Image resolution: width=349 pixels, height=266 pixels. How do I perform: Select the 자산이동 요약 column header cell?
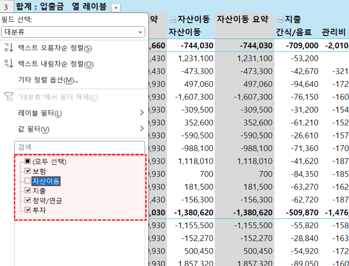[x=245, y=20]
